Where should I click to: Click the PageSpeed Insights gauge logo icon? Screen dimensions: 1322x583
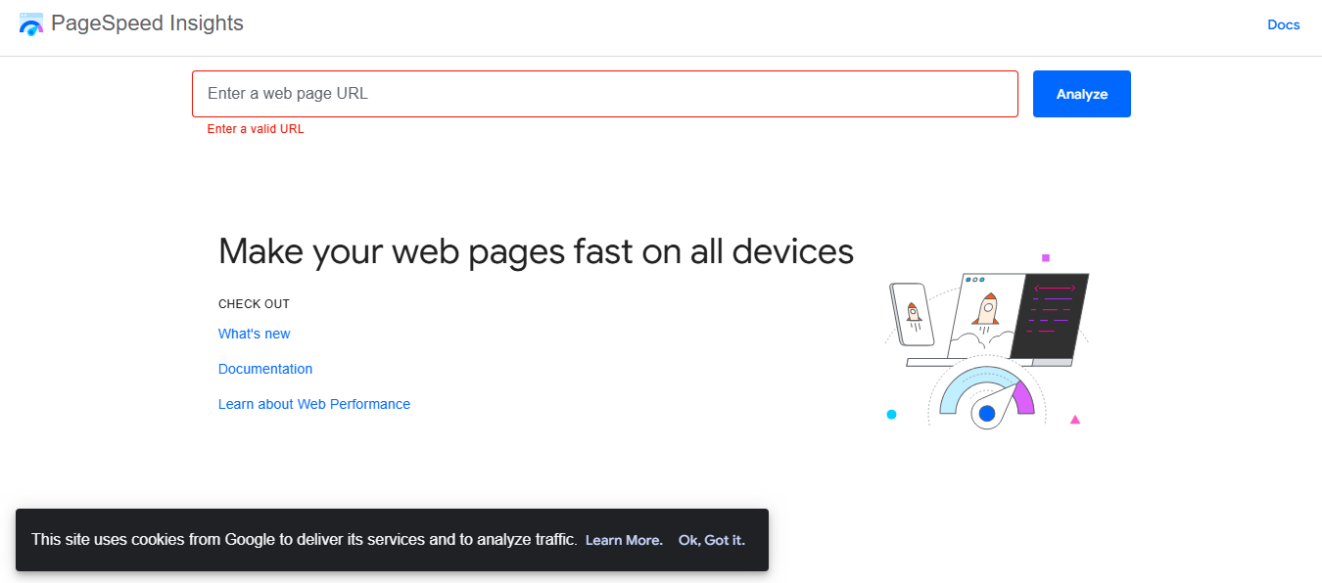coord(30,22)
